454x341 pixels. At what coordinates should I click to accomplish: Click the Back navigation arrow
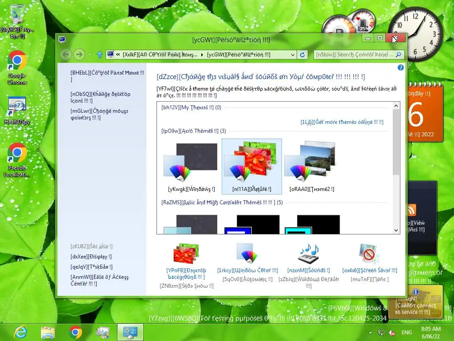66,54
